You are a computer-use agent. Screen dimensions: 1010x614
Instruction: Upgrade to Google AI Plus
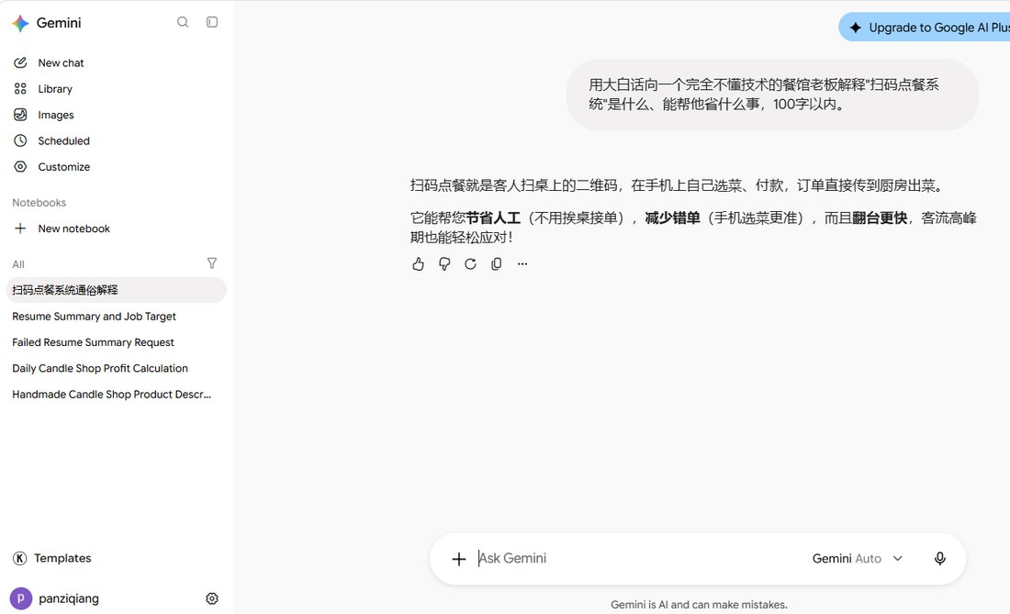(925, 28)
